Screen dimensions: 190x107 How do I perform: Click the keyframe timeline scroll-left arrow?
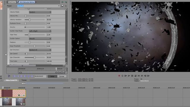20,73
